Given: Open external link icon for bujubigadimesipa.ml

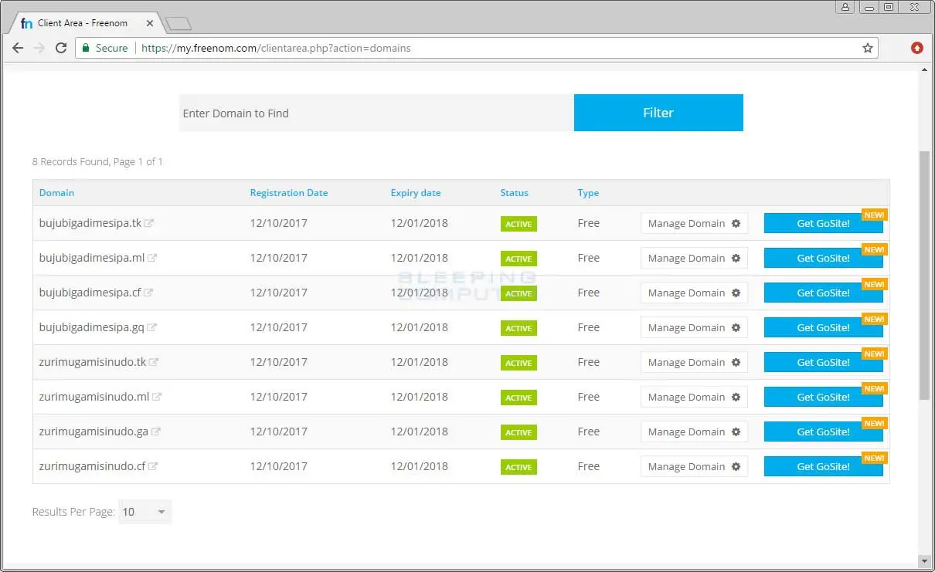Looking at the screenshot, I should click(x=152, y=258).
